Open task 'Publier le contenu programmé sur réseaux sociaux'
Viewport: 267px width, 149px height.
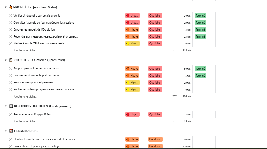pos(44,89)
